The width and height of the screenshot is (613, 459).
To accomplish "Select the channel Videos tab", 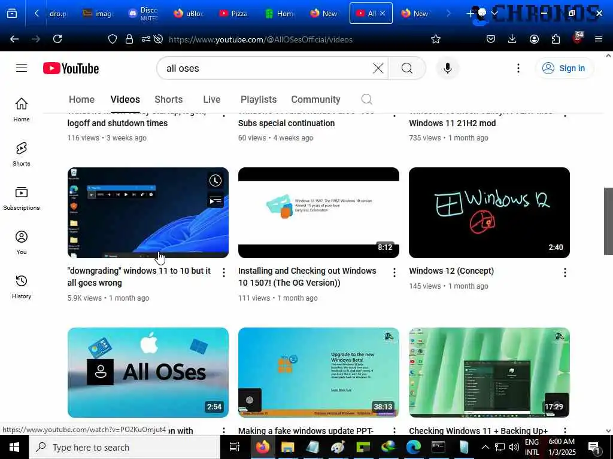I will point(125,100).
